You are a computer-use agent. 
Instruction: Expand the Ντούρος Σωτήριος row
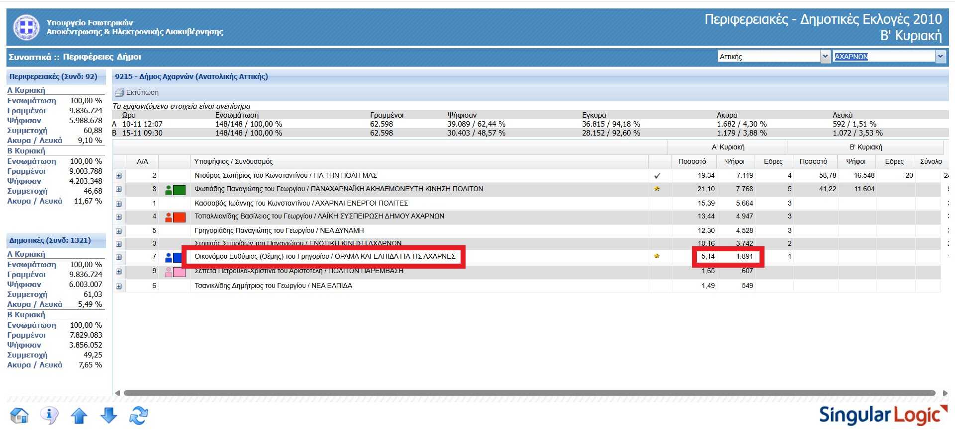[x=119, y=176]
